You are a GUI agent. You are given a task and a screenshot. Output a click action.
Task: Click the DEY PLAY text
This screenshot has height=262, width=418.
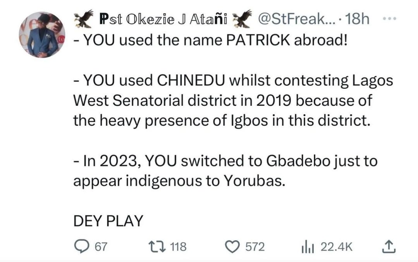click(x=108, y=221)
